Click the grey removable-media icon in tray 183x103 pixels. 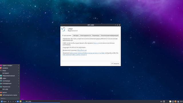pos(164,102)
